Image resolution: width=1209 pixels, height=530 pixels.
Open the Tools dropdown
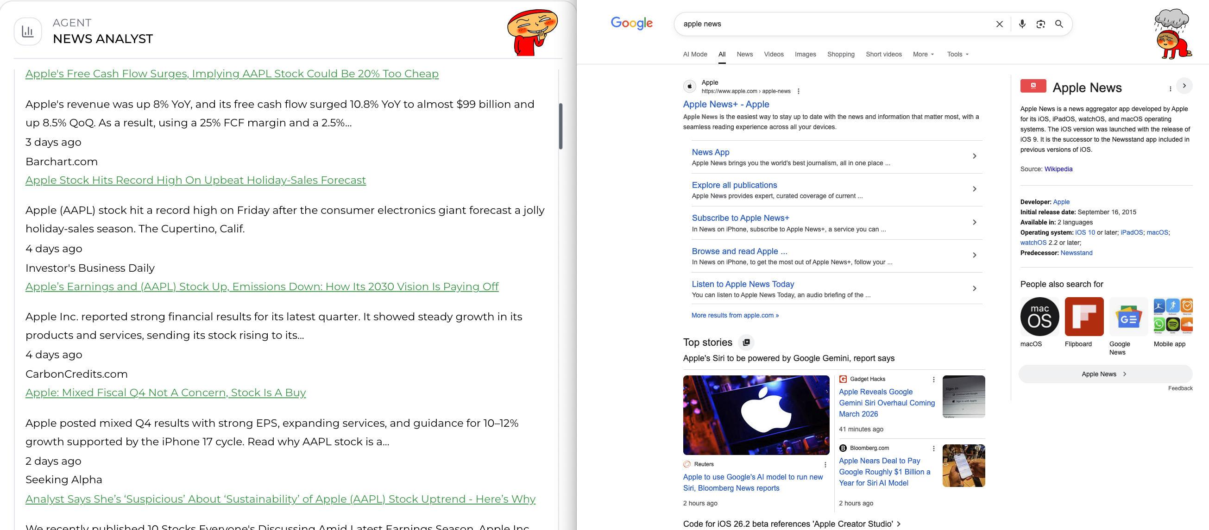957,55
